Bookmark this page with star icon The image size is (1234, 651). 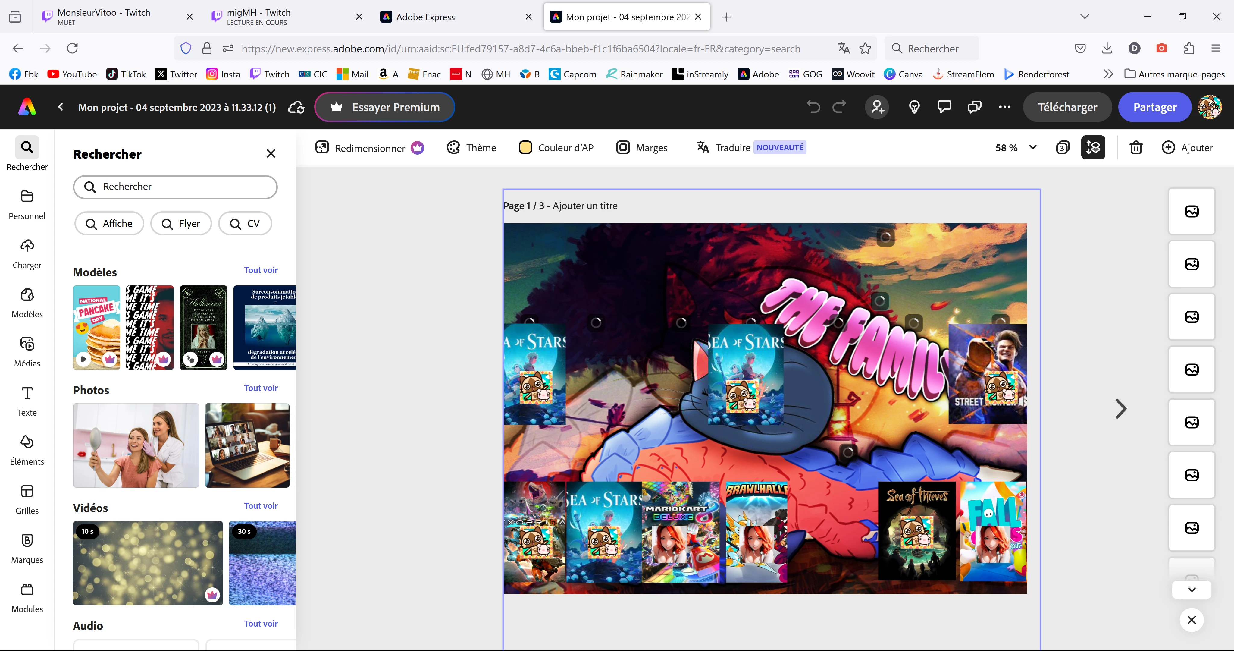tap(865, 49)
